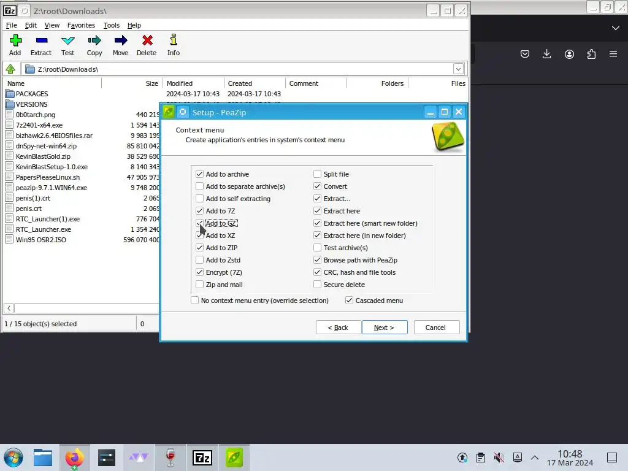This screenshot has width=628, height=471.
Task: Click the Extract toolbar icon in 7-Zip
Action: pos(42,40)
